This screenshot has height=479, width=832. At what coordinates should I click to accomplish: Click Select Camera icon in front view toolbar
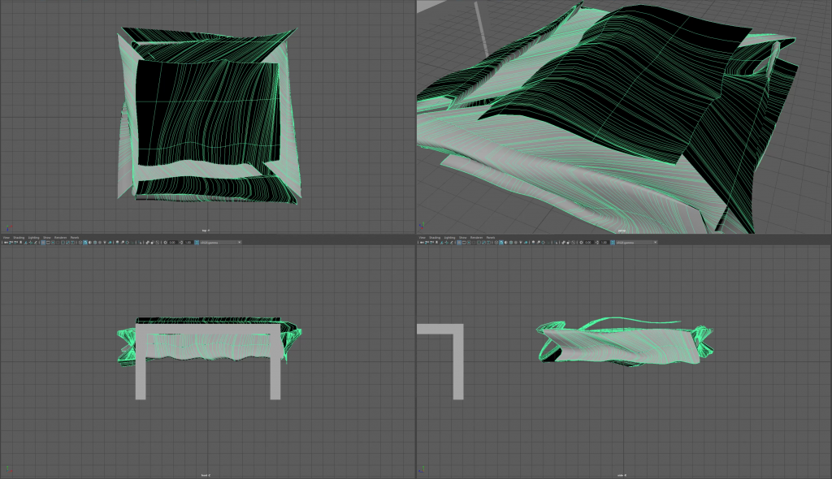[x=6, y=242]
